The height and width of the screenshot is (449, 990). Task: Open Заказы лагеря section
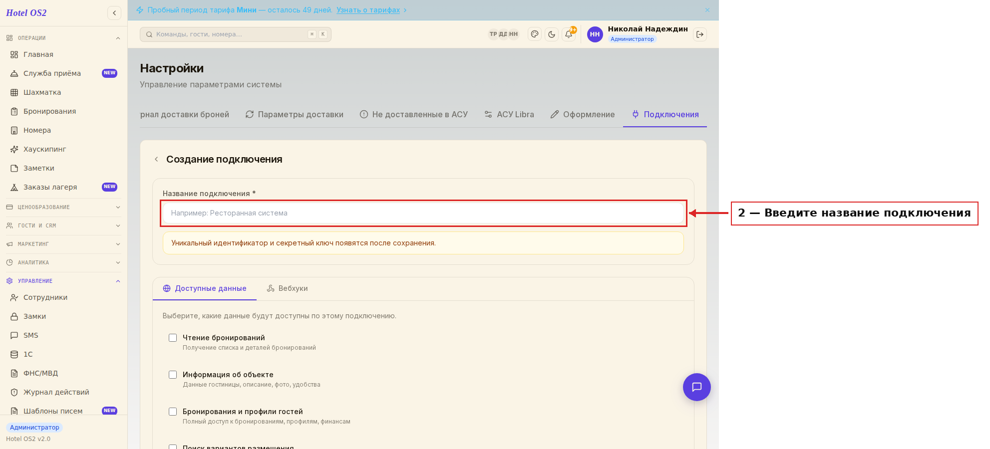pos(63,187)
